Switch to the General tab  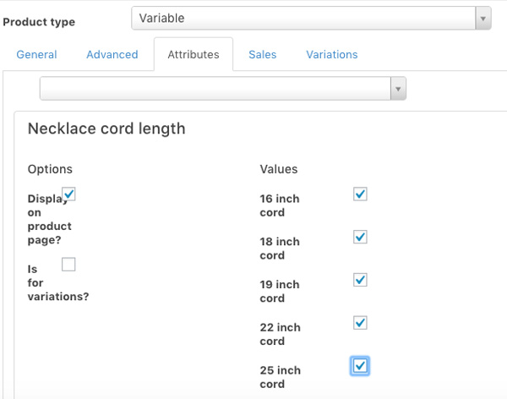[x=37, y=54]
